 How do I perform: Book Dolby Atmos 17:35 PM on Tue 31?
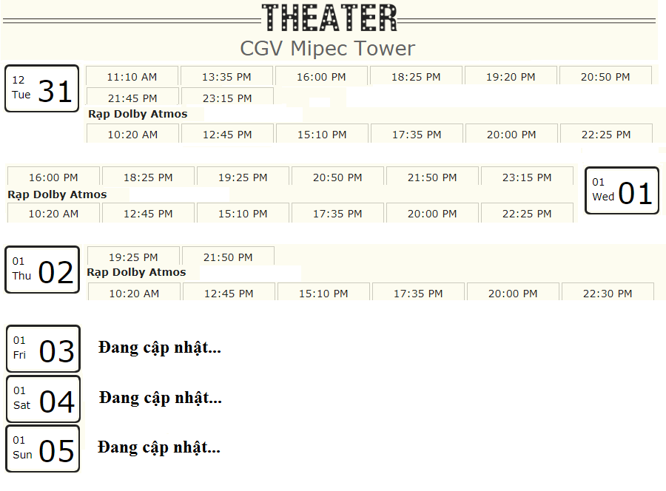click(417, 134)
